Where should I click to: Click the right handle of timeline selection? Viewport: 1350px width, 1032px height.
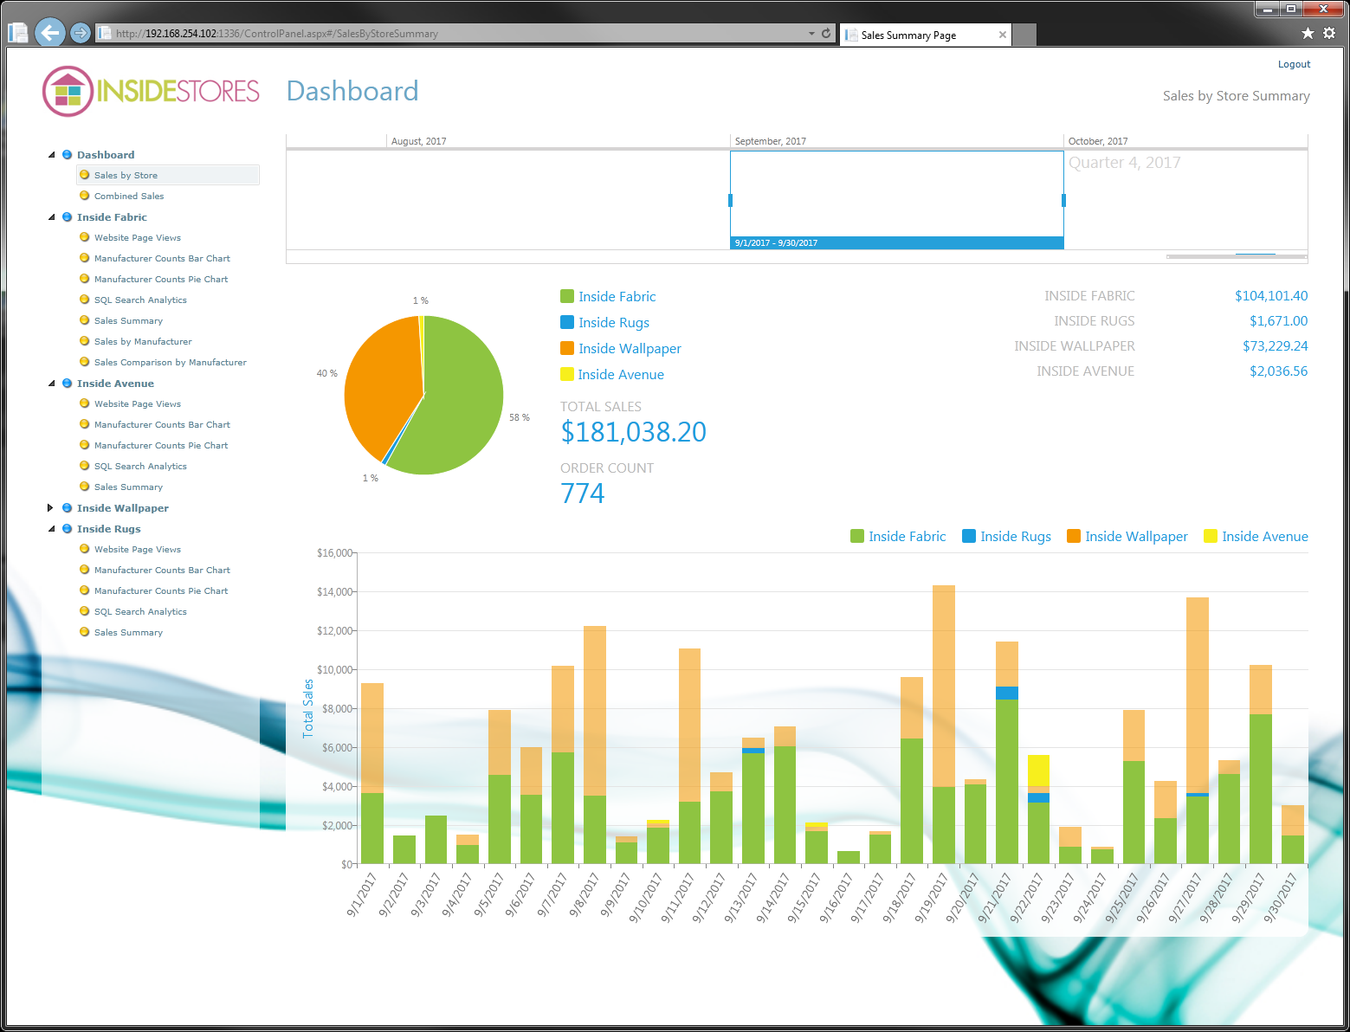(x=1063, y=200)
